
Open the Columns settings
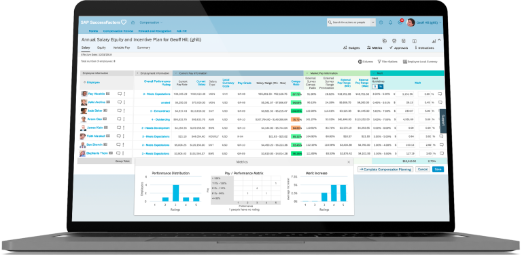pyautogui.click(x=366, y=62)
